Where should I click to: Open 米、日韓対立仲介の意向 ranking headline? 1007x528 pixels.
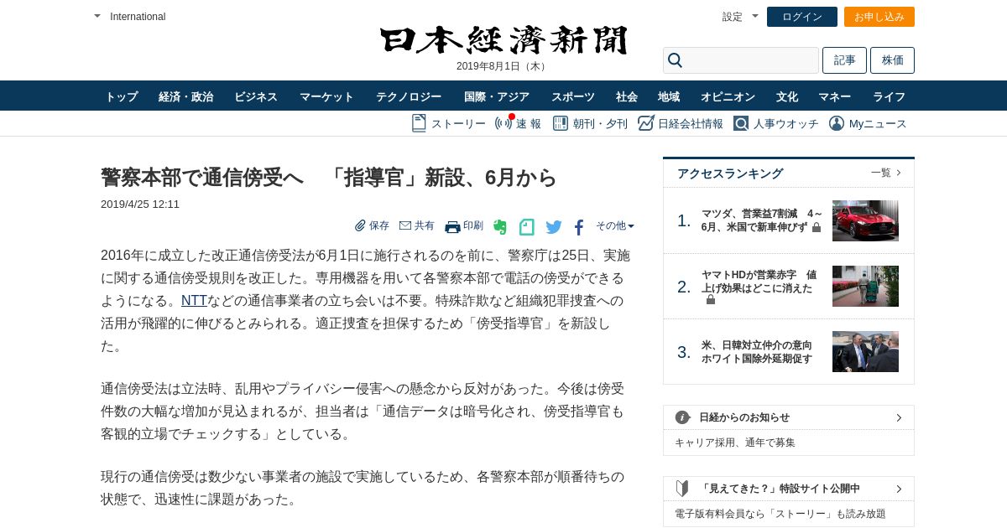pyautogui.click(x=757, y=352)
